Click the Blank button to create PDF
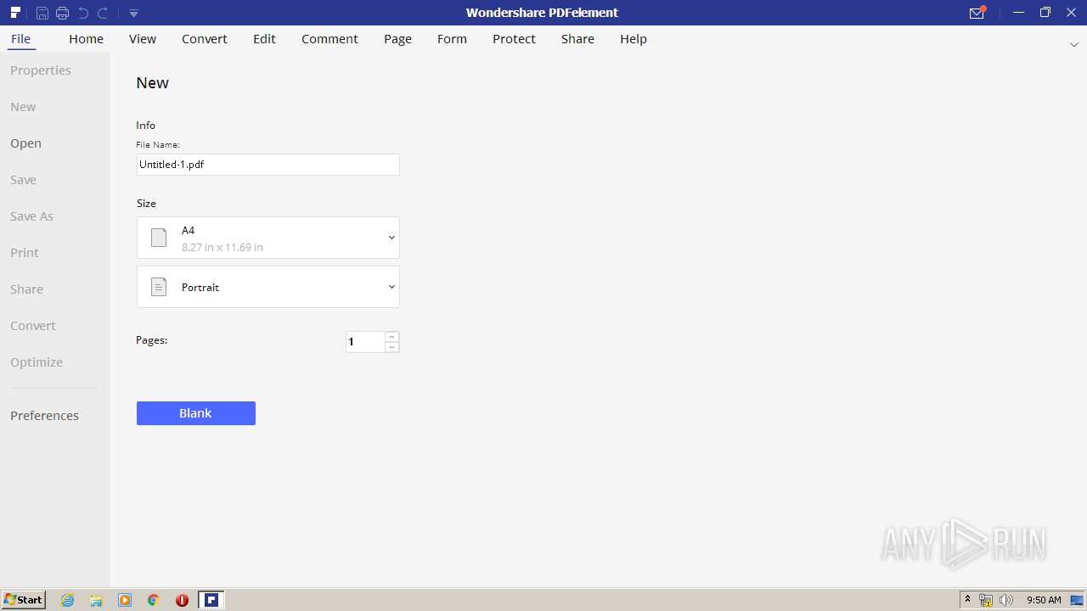This screenshot has width=1087, height=611. coord(195,413)
